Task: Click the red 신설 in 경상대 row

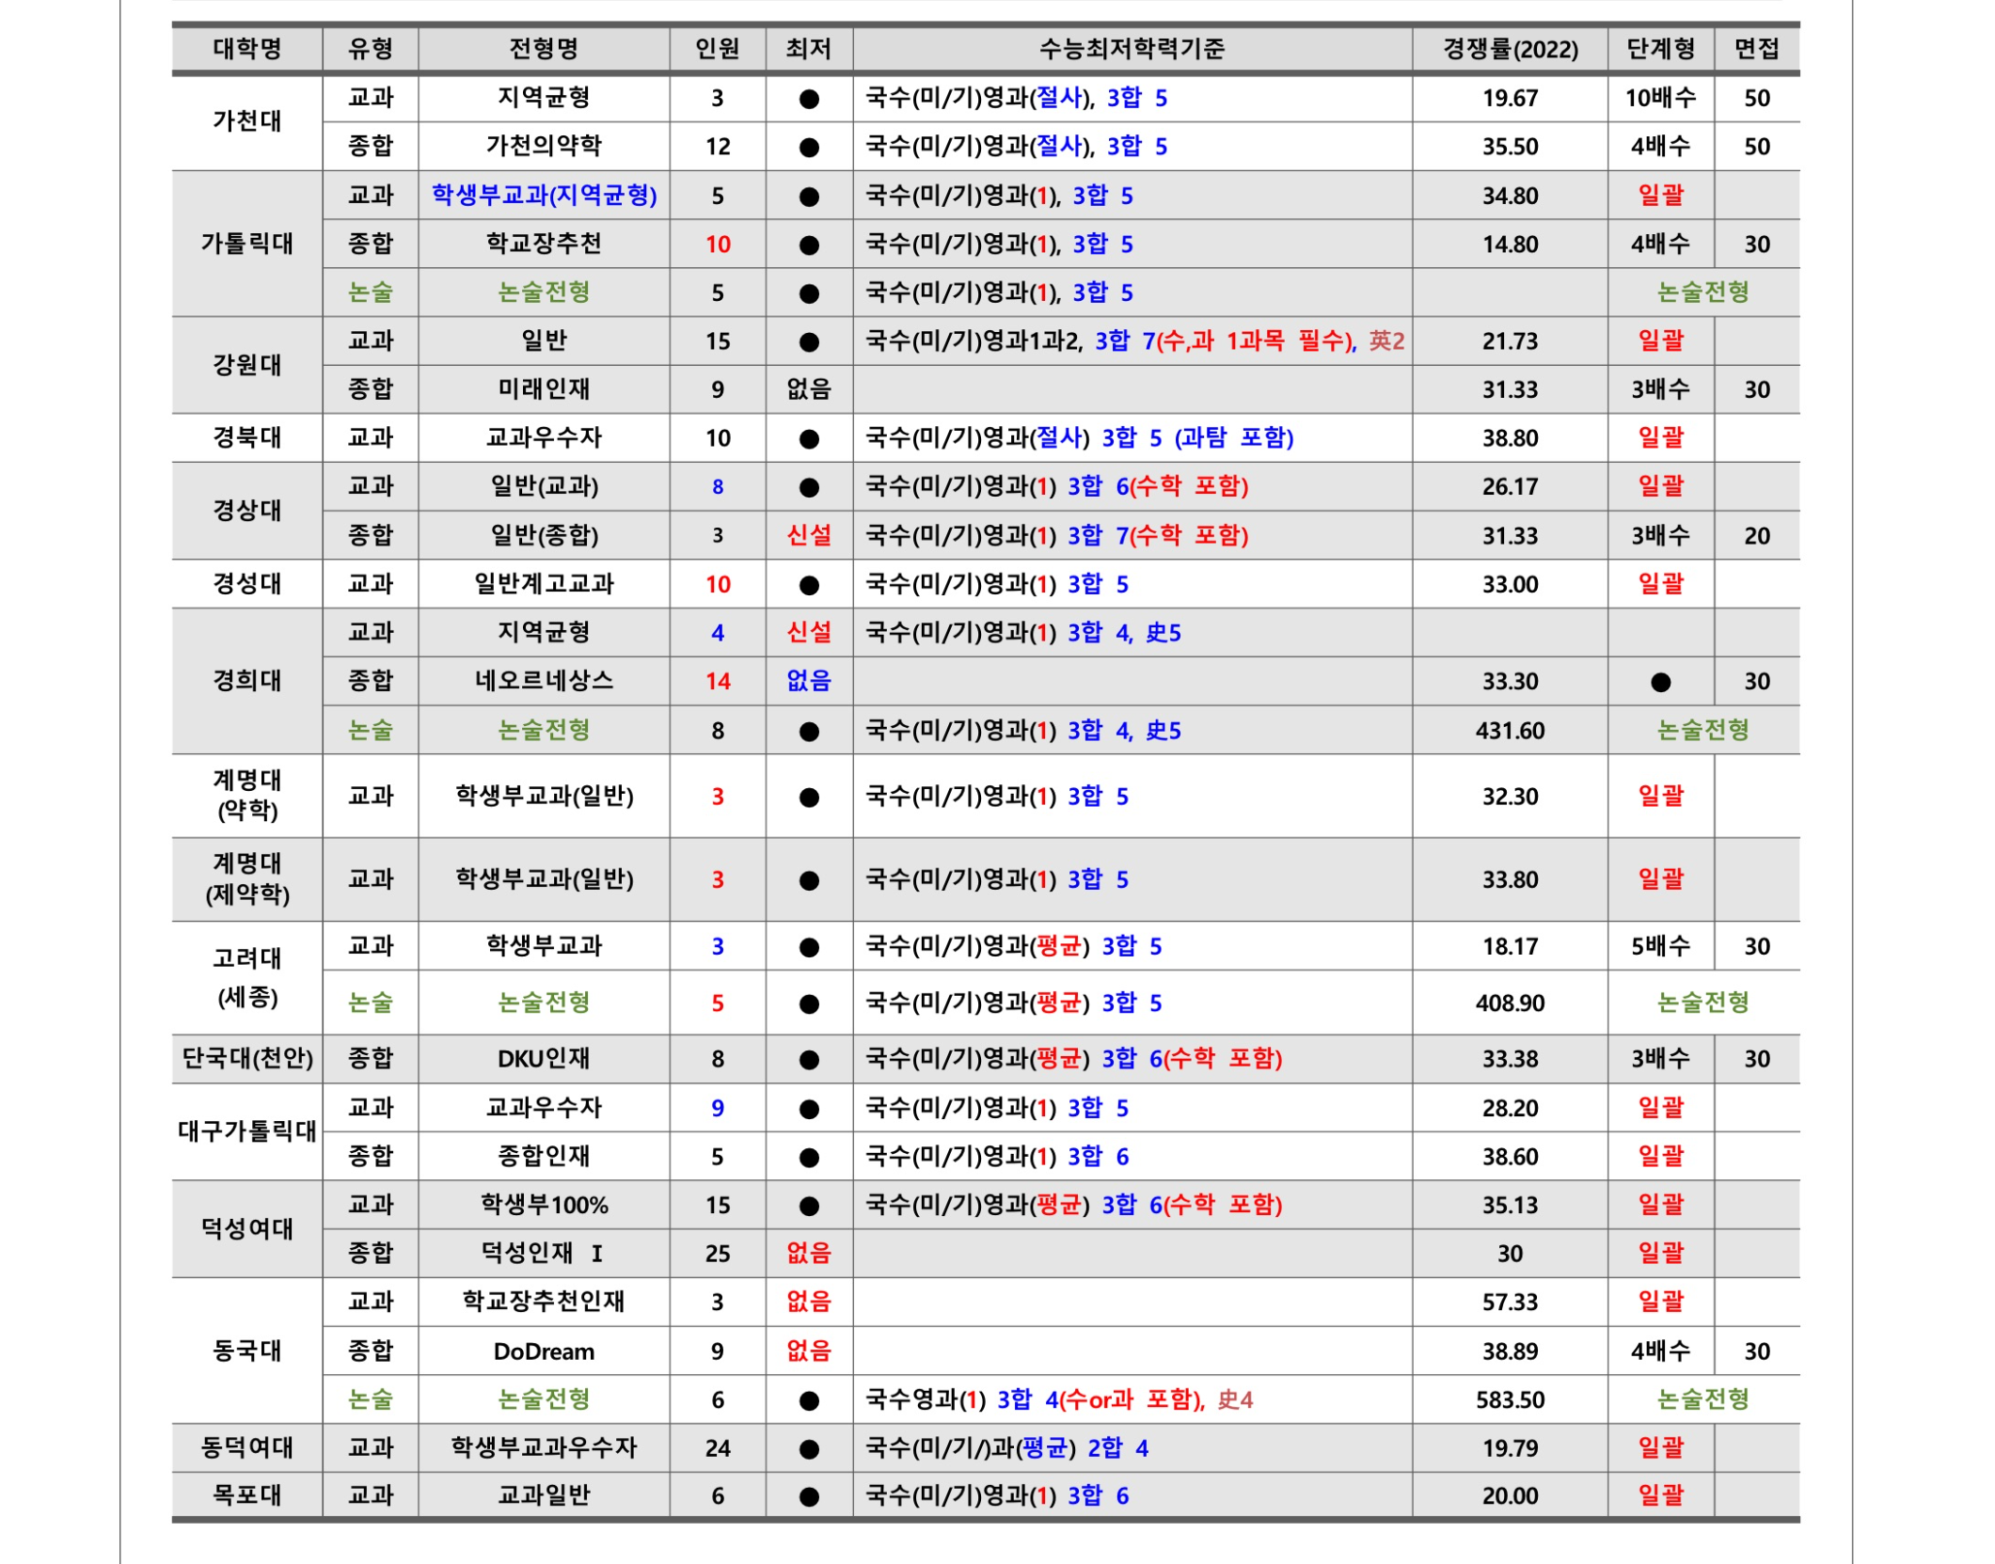Action: pyautogui.click(x=808, y=535)
